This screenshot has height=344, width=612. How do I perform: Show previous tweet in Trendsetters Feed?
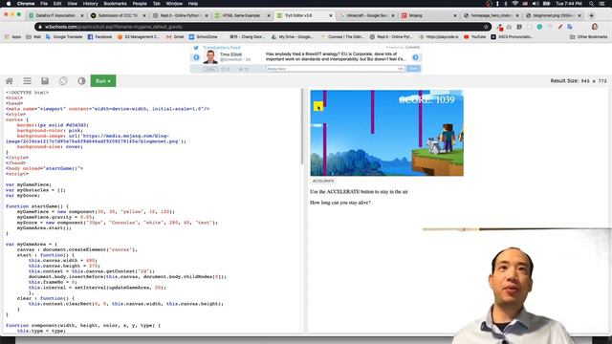coord(196,57)
